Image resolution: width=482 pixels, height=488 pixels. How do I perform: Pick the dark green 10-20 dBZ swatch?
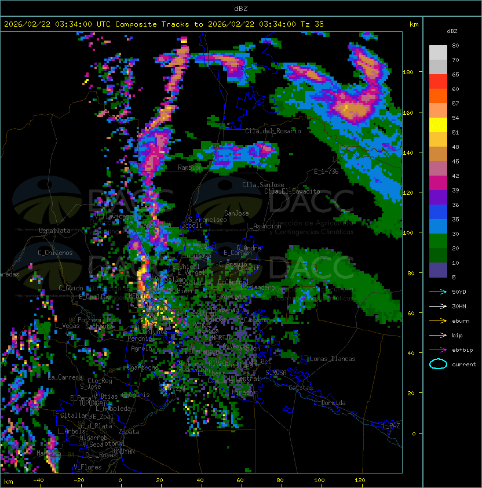click(438, 255)
